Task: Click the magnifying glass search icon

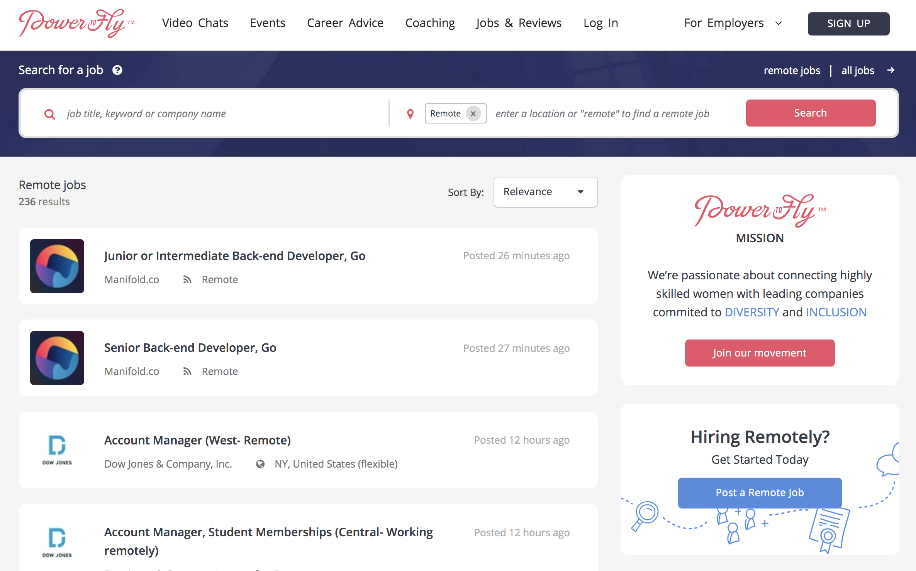Action: (x=50, y=114)
